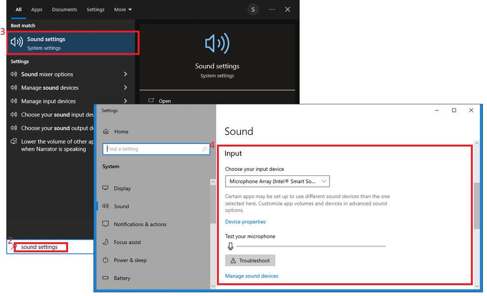Viewport: 487px width, 296px height.
Task: Expand Manage sound devices search result arrow
Action: [125, 88]
